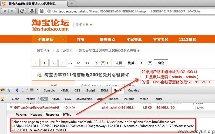
Task: Filter Net requests by Fonts
Action: pyautogui.click(x=158, y=99)
